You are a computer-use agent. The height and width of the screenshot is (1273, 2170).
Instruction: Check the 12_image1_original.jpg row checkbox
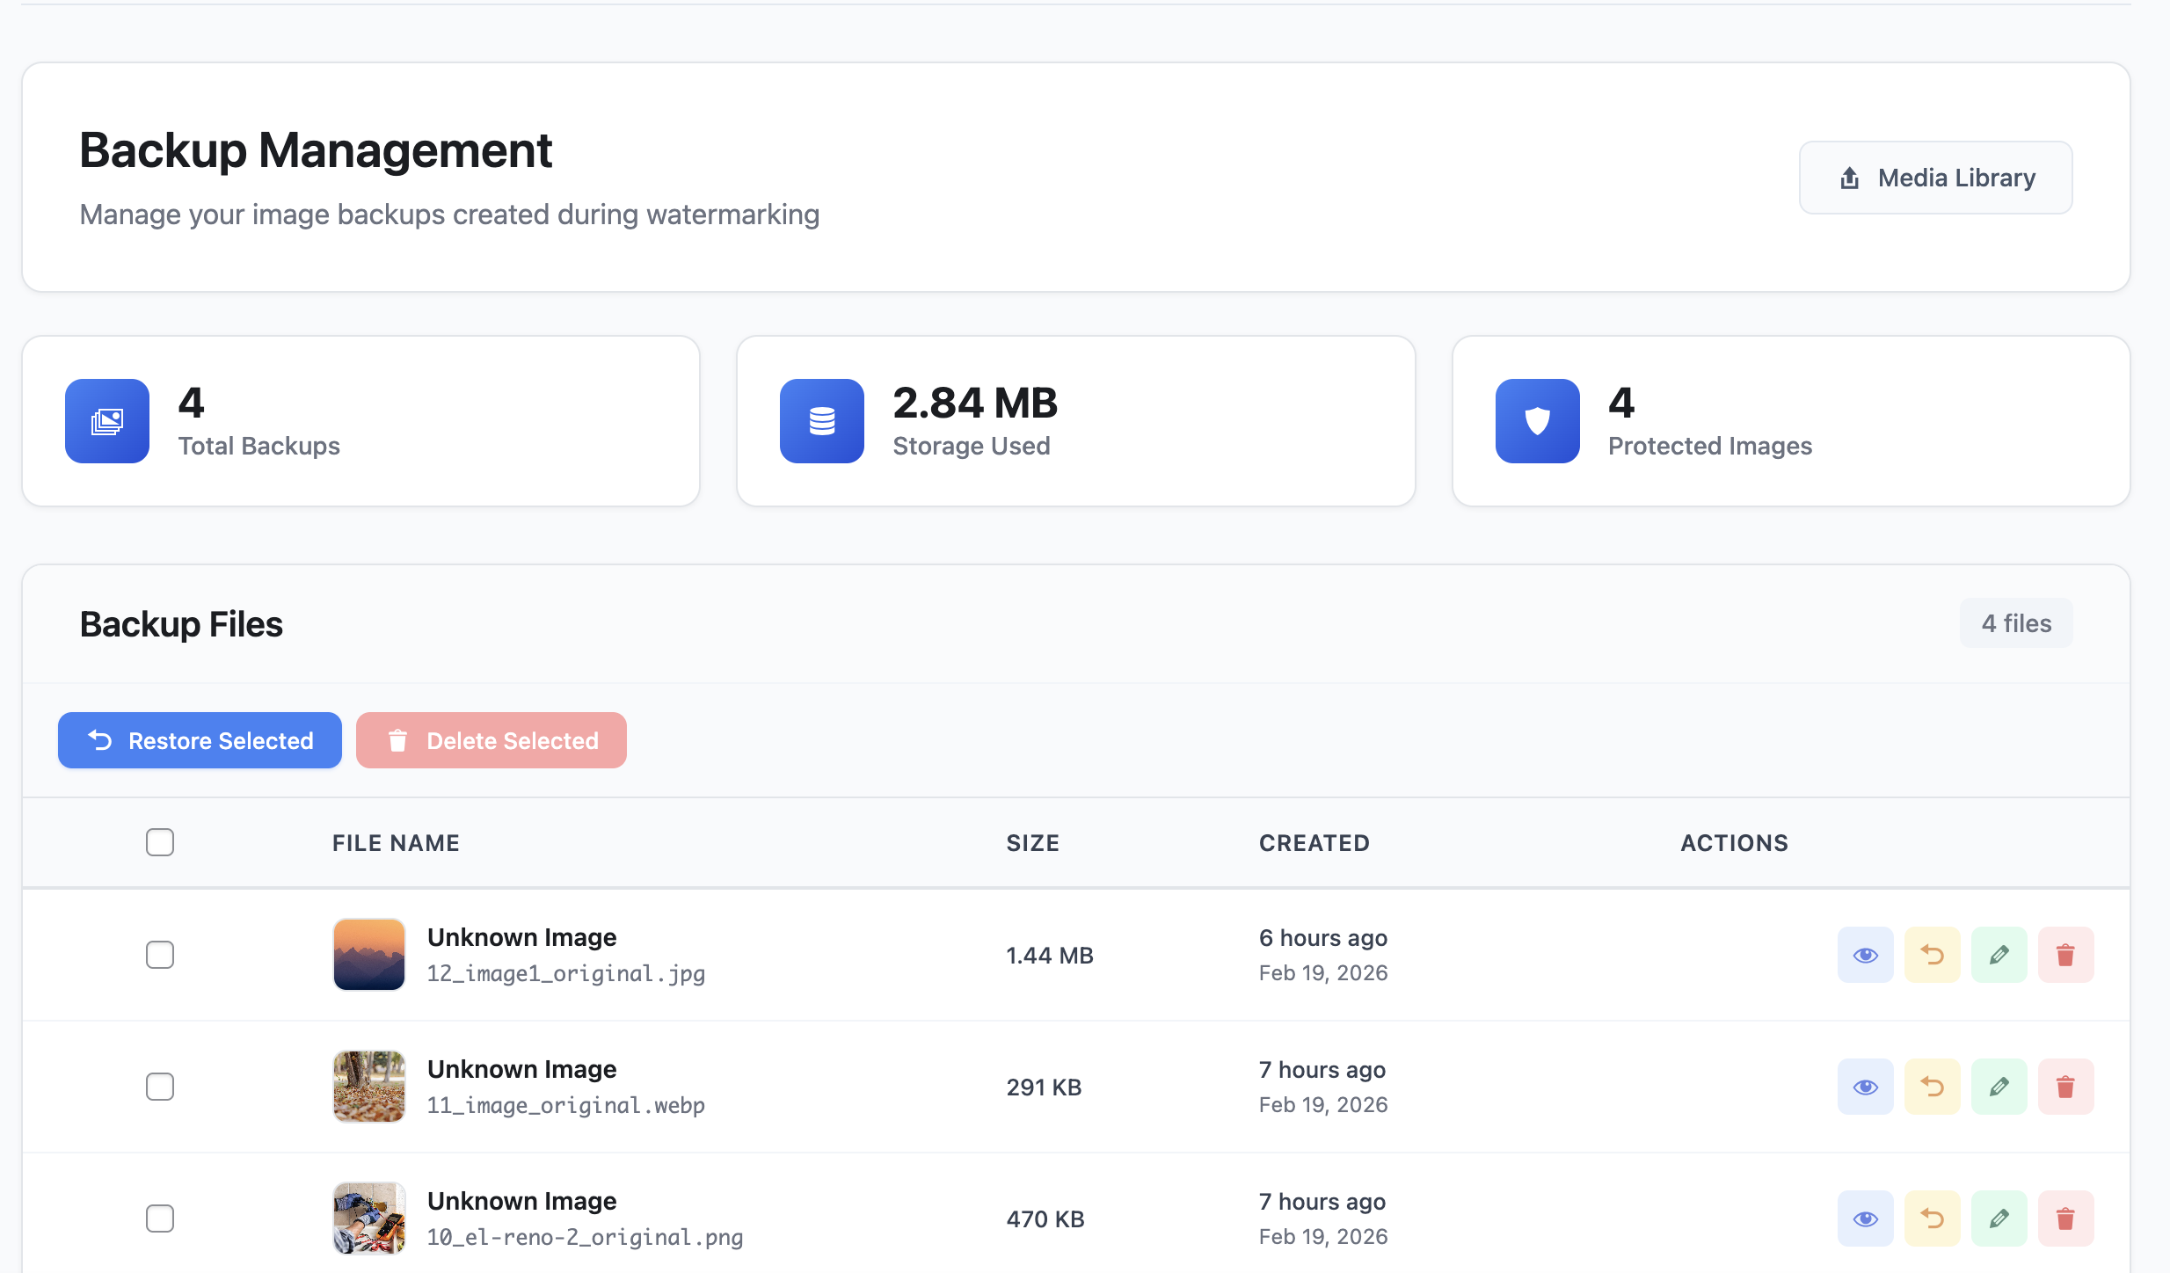159,955
